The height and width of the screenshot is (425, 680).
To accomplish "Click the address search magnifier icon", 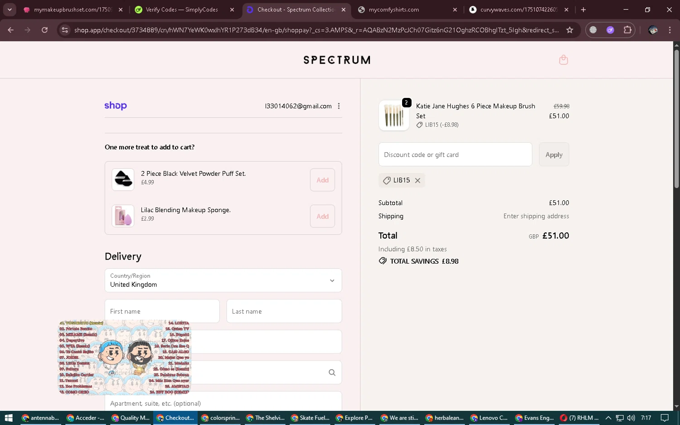I will [x=332, y=372].
